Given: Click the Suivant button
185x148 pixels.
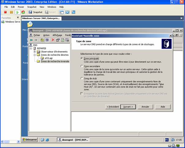Looking at the screenshot, I should click(128, 107).
